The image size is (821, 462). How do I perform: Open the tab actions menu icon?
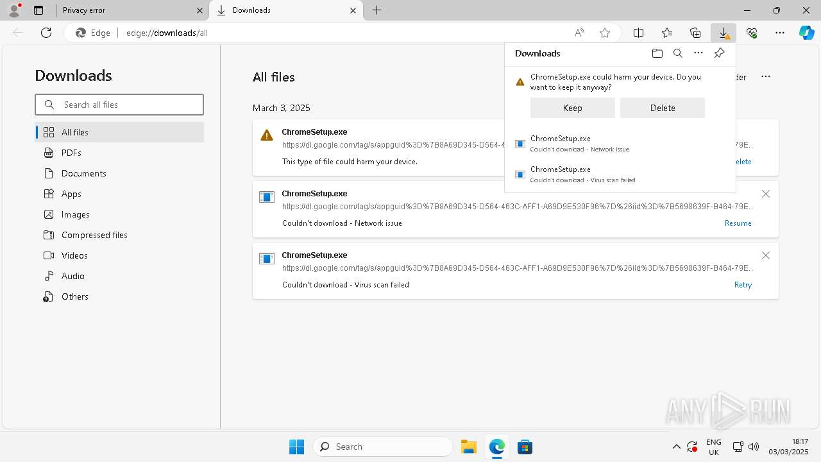point(38,10)
